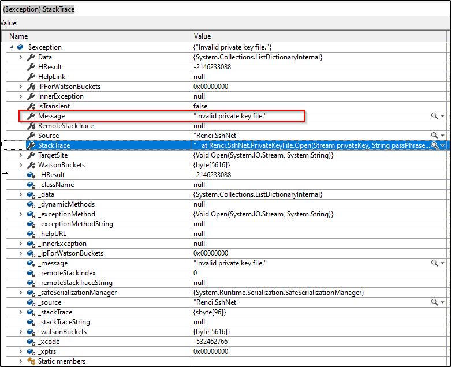Open text visualizer magnifier for Source
This screenshot has height=367, width=451.
pos(434,136)
